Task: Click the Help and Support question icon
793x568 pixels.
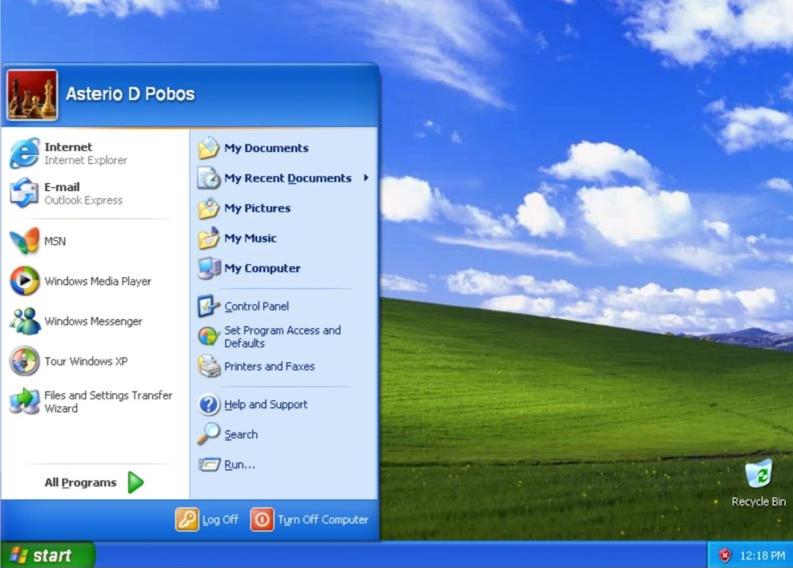Action: [x=208, y=404]
